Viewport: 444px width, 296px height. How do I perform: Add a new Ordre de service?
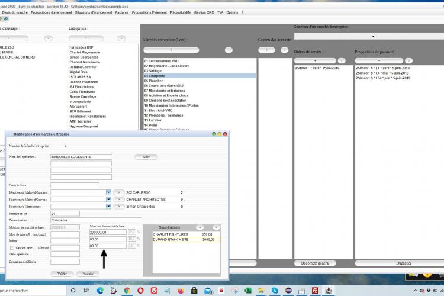tap(315, 60)
